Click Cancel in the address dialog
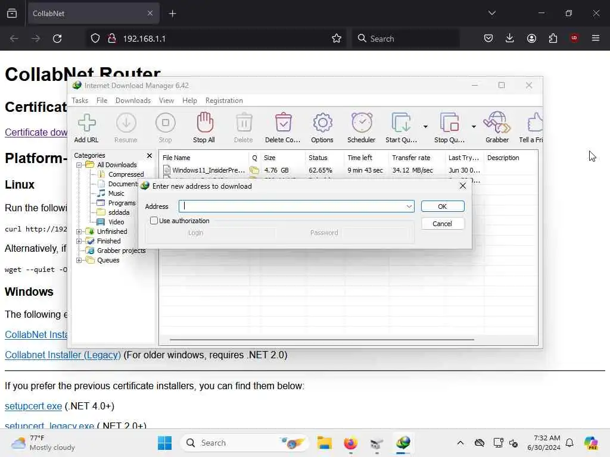The width and height of the screenshot is (610, 457). point(443,224)
